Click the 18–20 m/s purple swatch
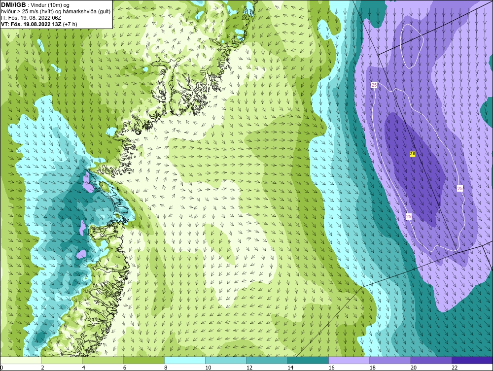This screenshot has width=493, height=371. pyautogui.click(x=390, y=360)
